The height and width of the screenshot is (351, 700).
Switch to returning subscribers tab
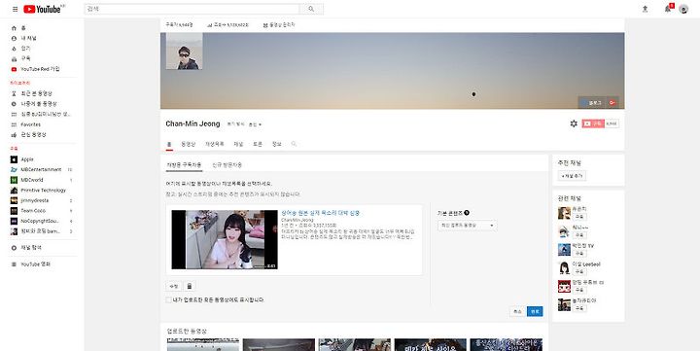184,165
